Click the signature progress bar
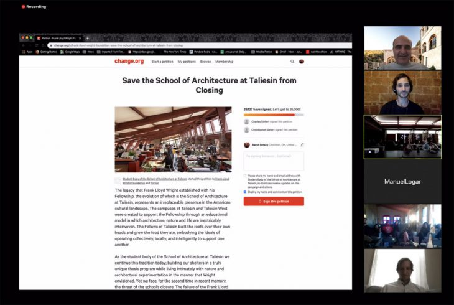Screen dimensions: 454x305 coord(273,115)
